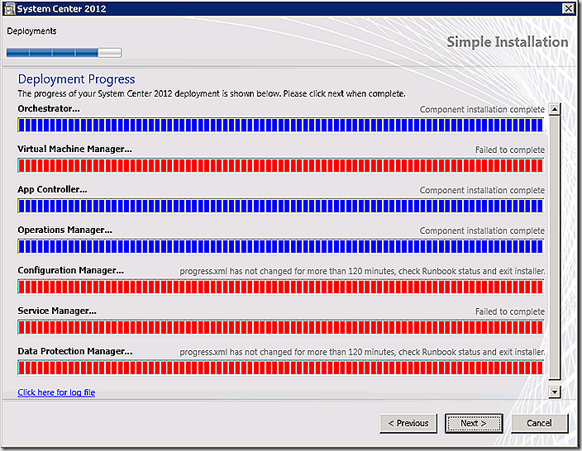
Task: Open the log file link
Action: (56, 392)
